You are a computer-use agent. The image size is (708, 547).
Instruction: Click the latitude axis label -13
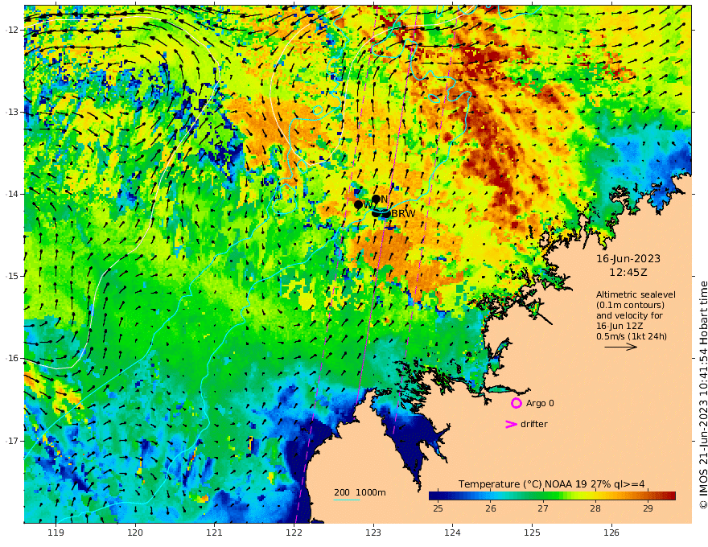13,112
